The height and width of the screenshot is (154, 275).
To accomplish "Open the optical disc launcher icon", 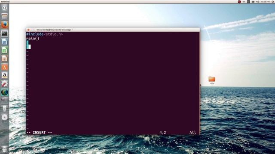I will (x=5, y=117).
